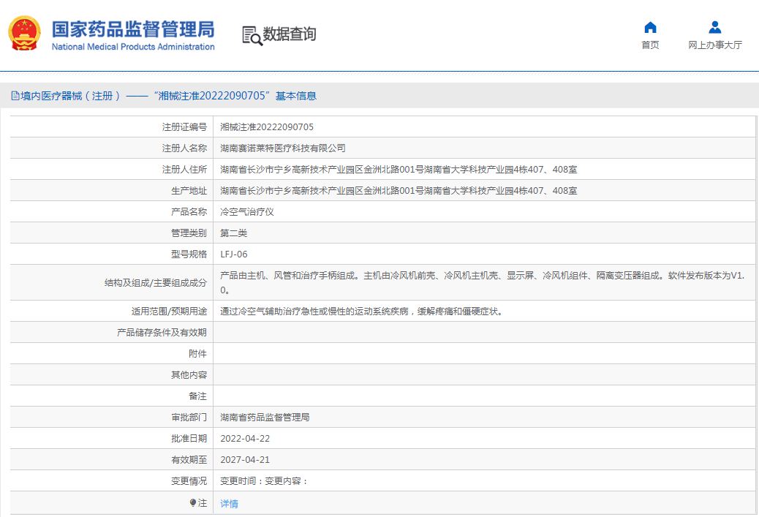The image size is (759, 517).
Task: Select product name 冷空气治疗仪
Action: 247,212
